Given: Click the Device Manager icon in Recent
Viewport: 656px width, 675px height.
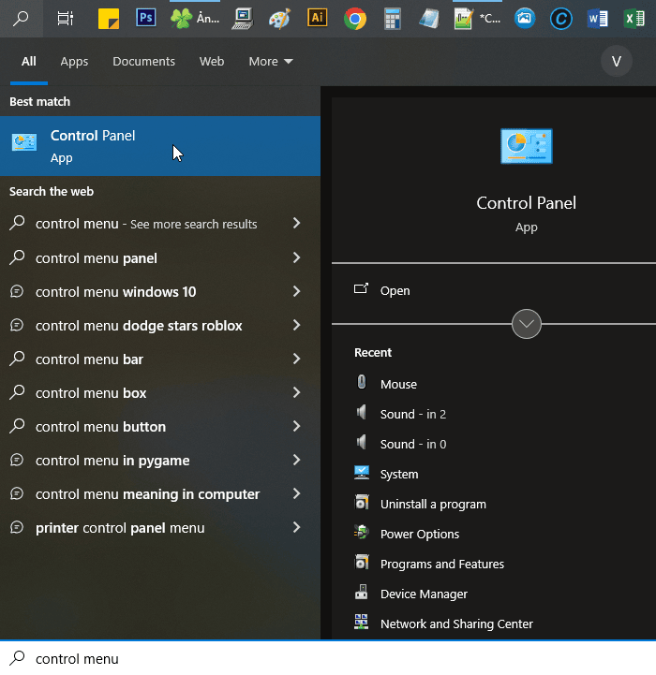Looking at the screenshot, I should tap(361, 593).
